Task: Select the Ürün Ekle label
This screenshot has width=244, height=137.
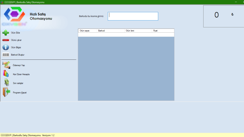Action: click(x=15, y=33)
